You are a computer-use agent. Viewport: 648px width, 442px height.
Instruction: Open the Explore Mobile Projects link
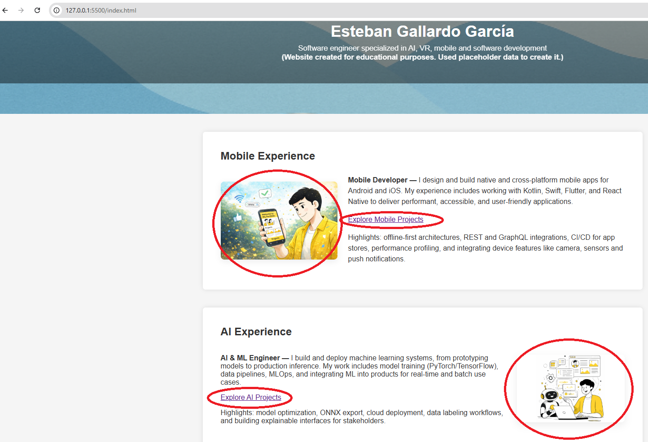[x=385, y=219]
